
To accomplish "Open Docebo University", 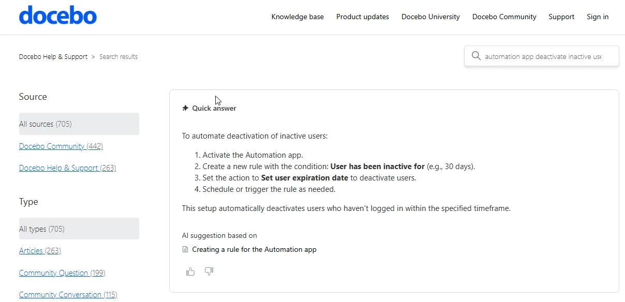I will pyautogui.click(x=430, y=17).
